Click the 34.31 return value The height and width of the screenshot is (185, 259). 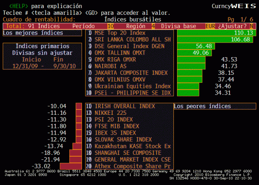click(x=223, y=93)
